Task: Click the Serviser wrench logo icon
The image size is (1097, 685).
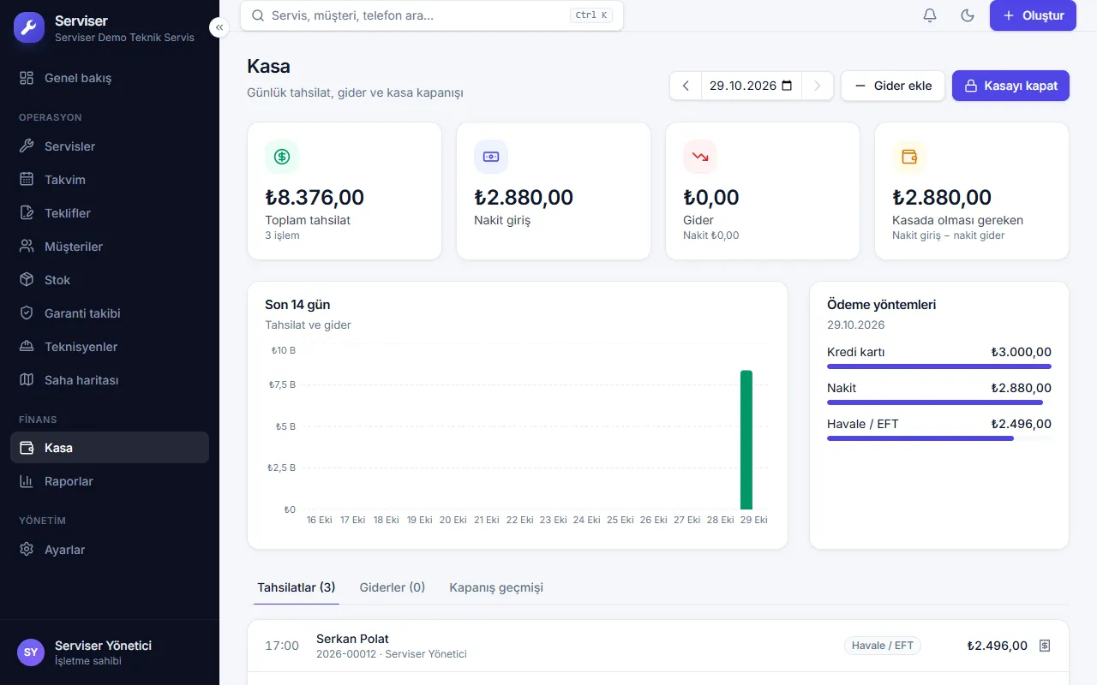Action: click(x=29, y=27)
